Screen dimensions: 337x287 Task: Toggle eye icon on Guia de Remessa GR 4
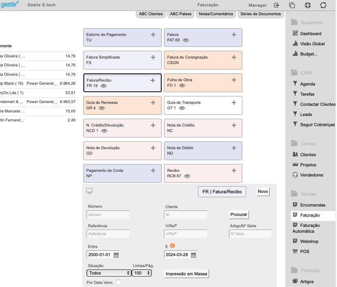102,108
